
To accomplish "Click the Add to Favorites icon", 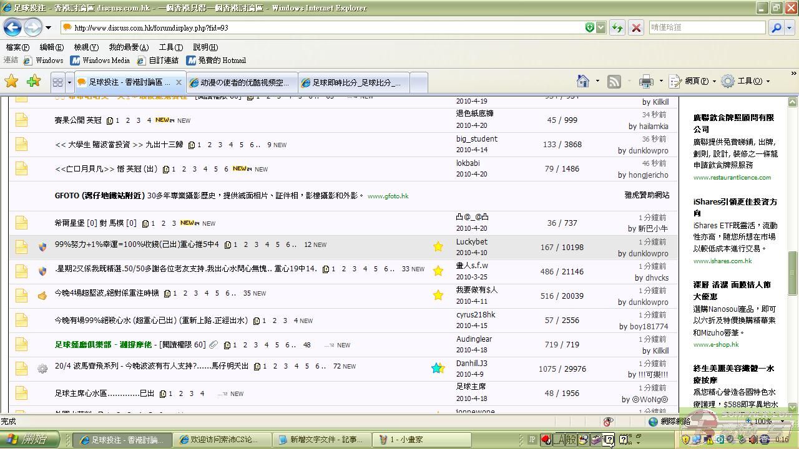I will [34, 82].
